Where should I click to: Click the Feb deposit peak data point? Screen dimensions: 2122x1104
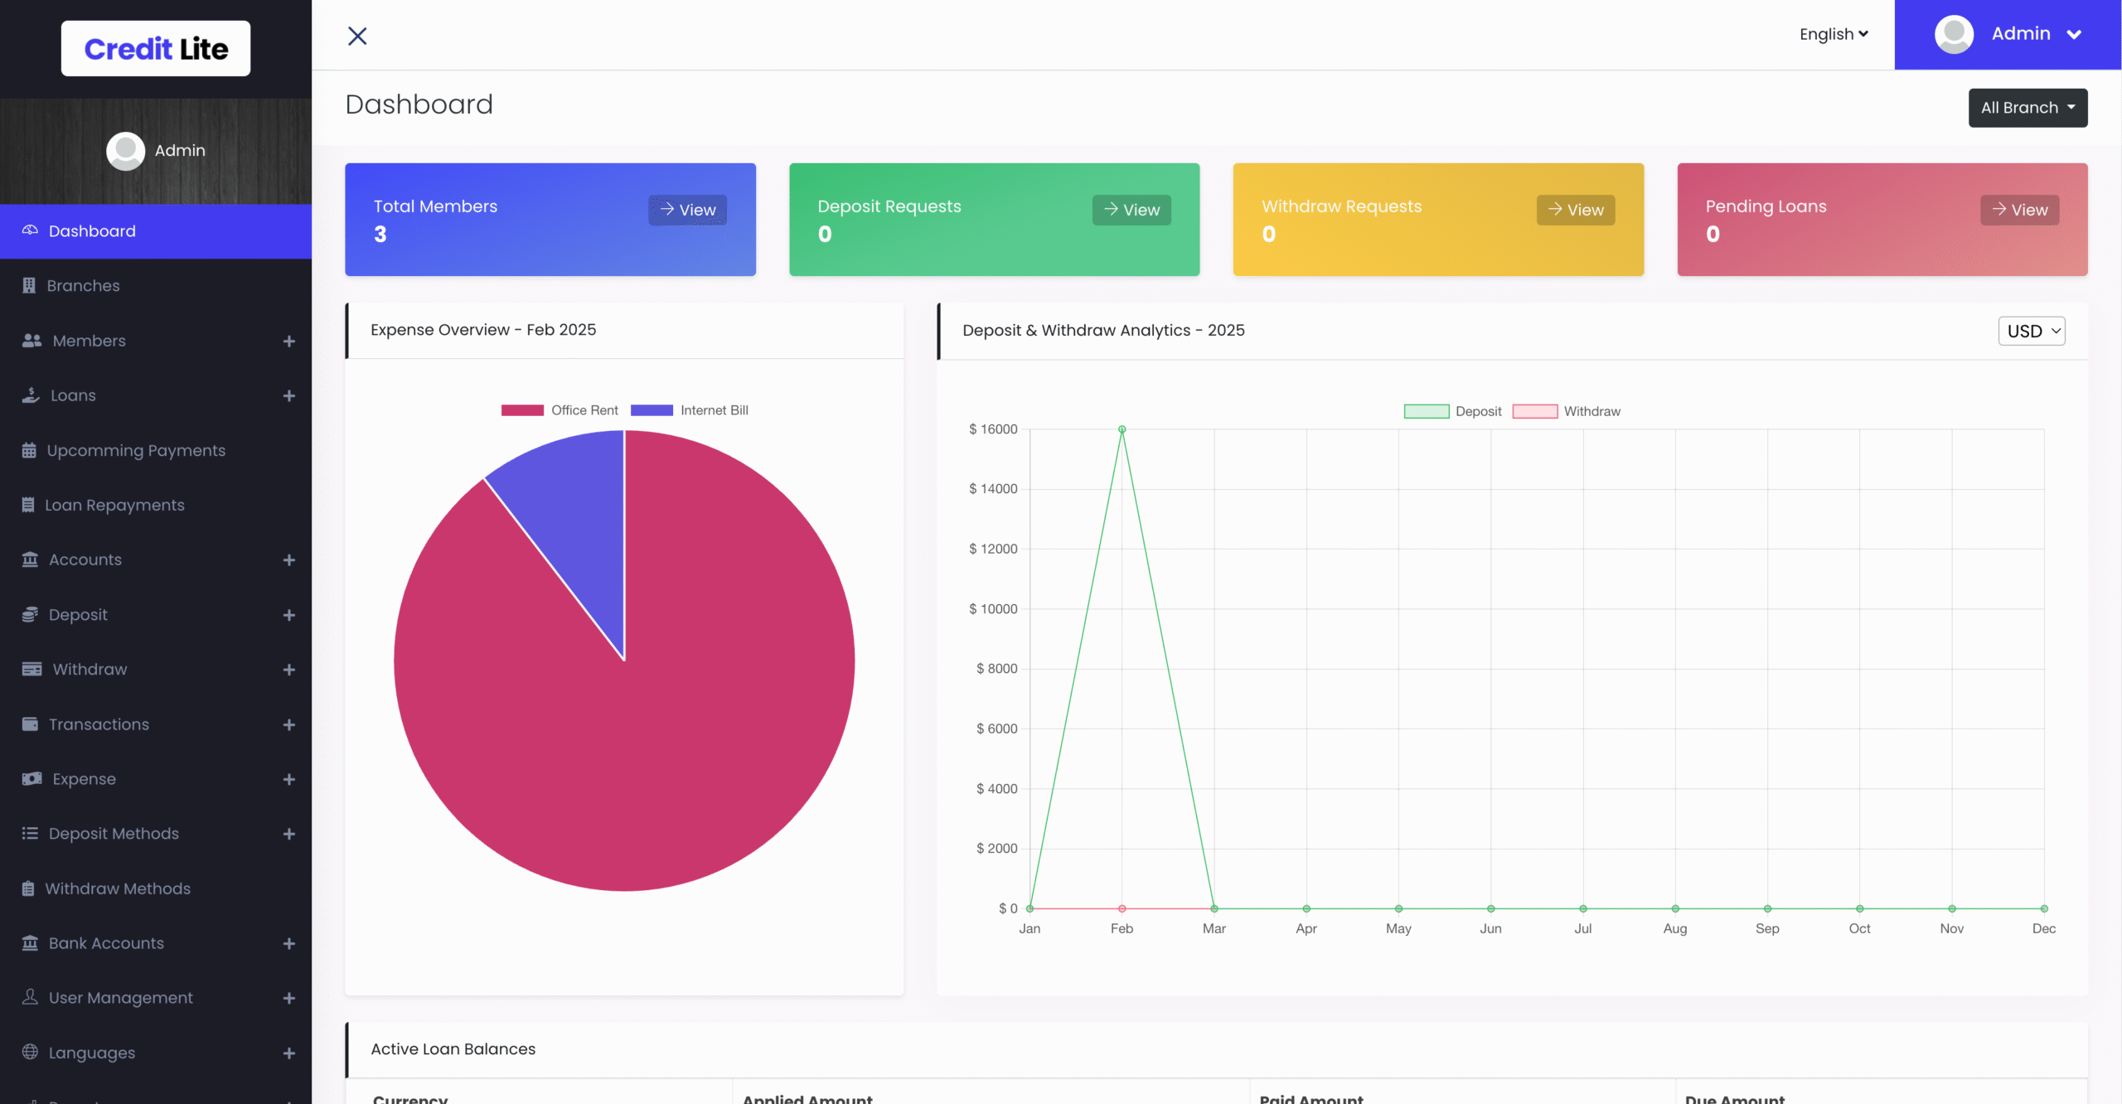(1122, 429)
